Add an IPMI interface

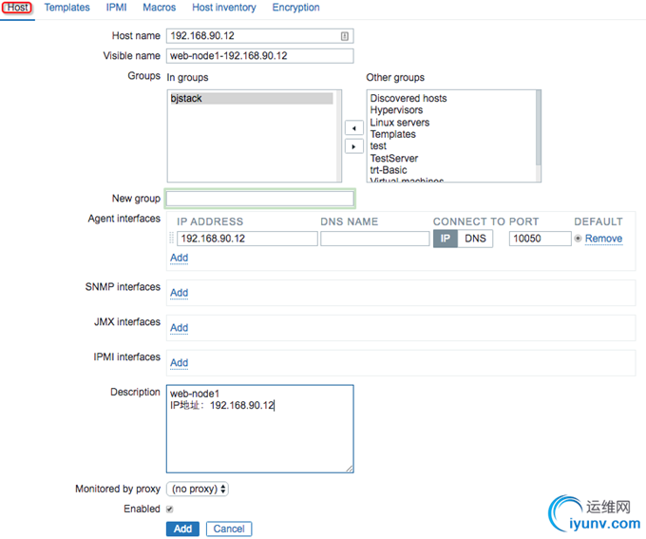coord(180,363)
